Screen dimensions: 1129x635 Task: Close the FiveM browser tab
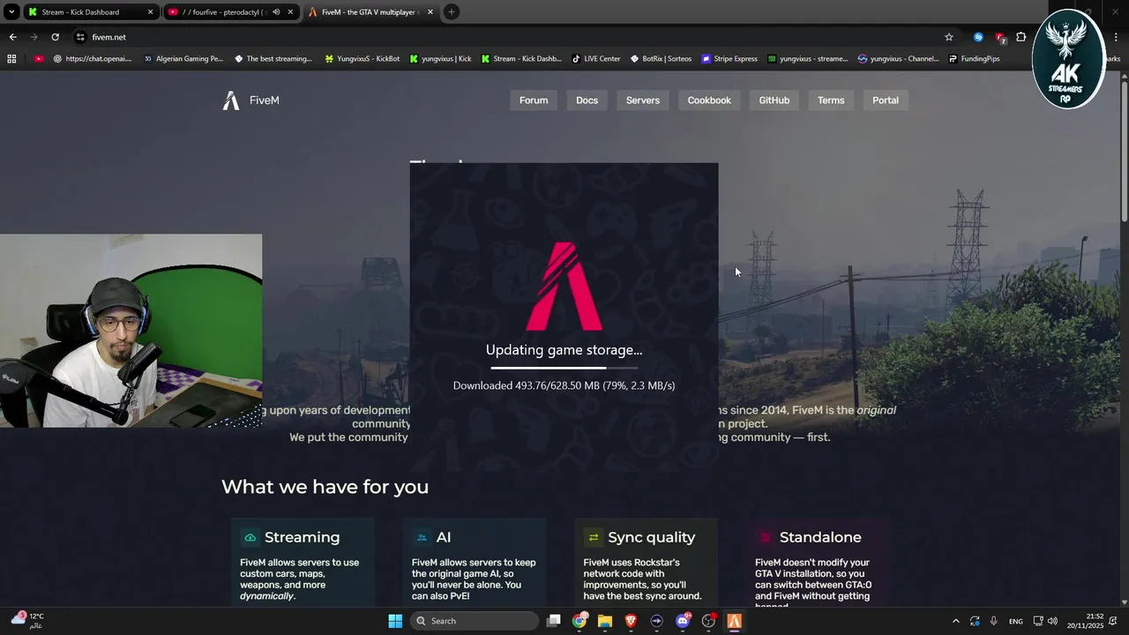coord(430,12)
